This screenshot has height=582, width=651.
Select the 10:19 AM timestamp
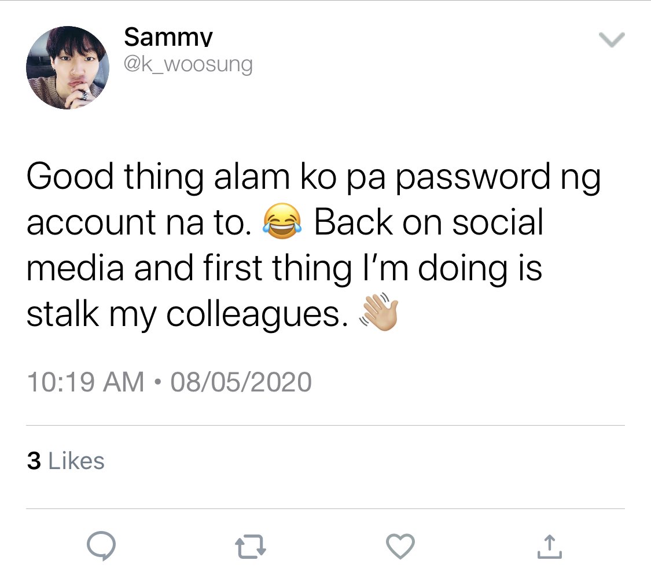(86, 382)
